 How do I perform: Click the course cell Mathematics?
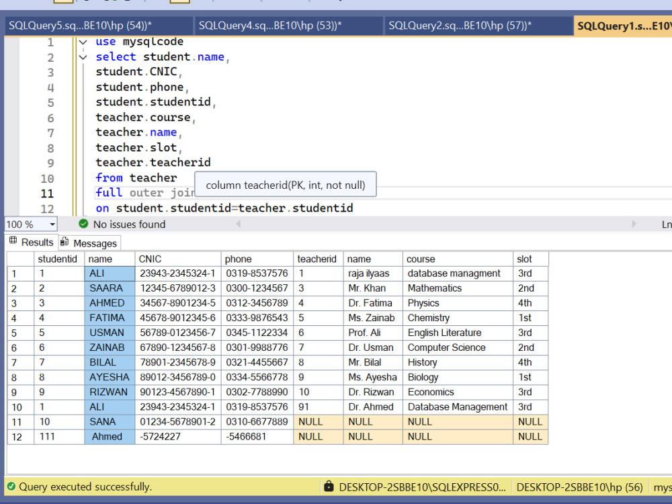point(458,288)
